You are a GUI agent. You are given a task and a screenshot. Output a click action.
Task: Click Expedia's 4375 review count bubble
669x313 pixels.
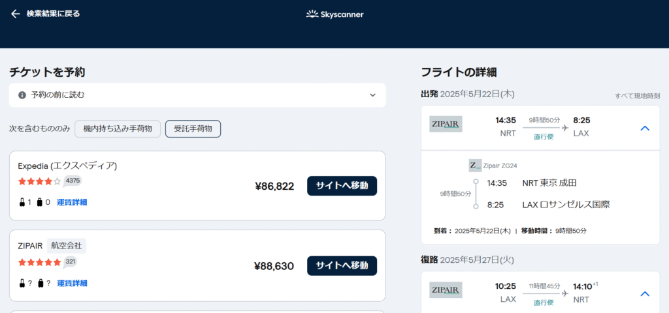[x=73, y=181]
